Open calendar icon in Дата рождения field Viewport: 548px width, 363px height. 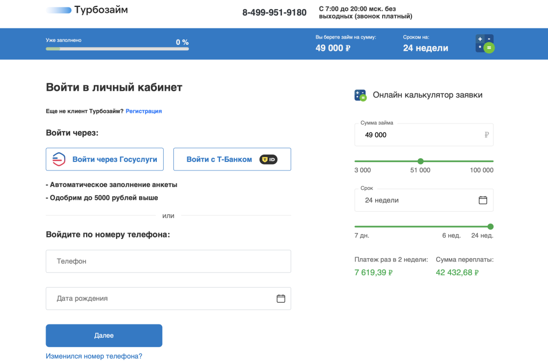point(281,298)
